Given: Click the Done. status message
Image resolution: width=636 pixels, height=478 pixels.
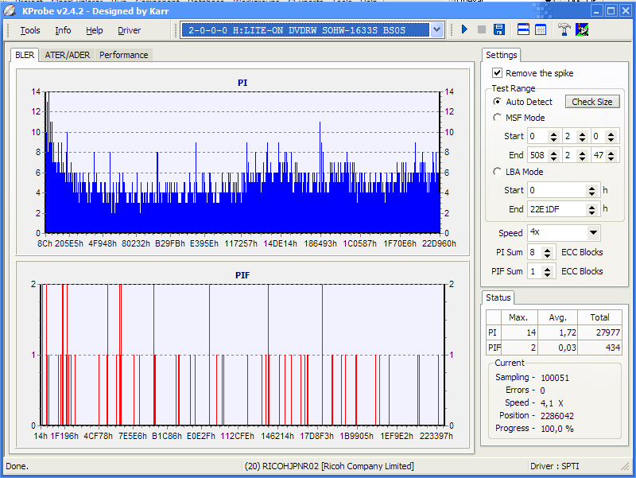Looking at the screenshot, I should (x=17, y=466).
